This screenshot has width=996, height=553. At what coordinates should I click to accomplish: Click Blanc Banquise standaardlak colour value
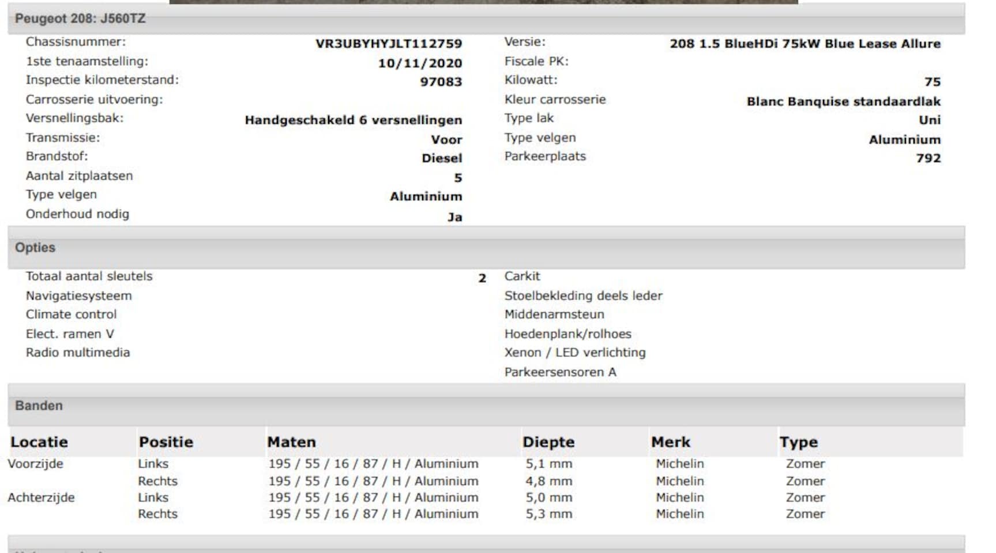click(843, 101)
